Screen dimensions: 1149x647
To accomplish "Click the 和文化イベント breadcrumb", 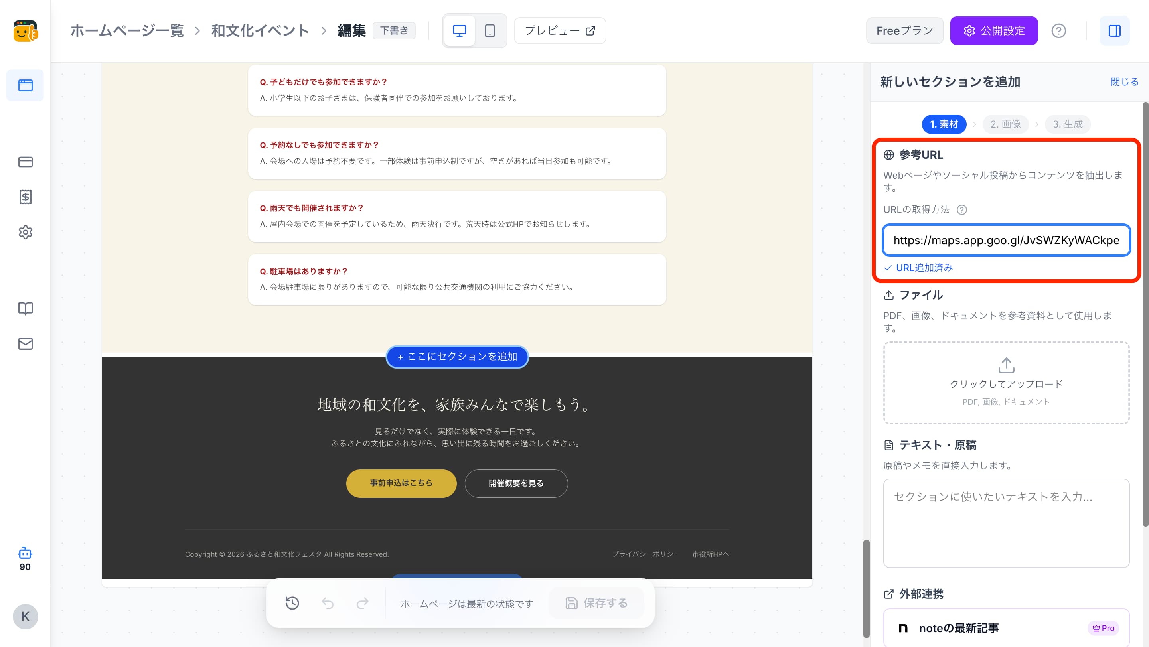I will (260, 31).
